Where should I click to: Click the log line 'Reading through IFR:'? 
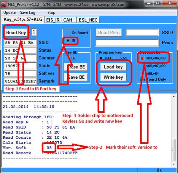28,117
